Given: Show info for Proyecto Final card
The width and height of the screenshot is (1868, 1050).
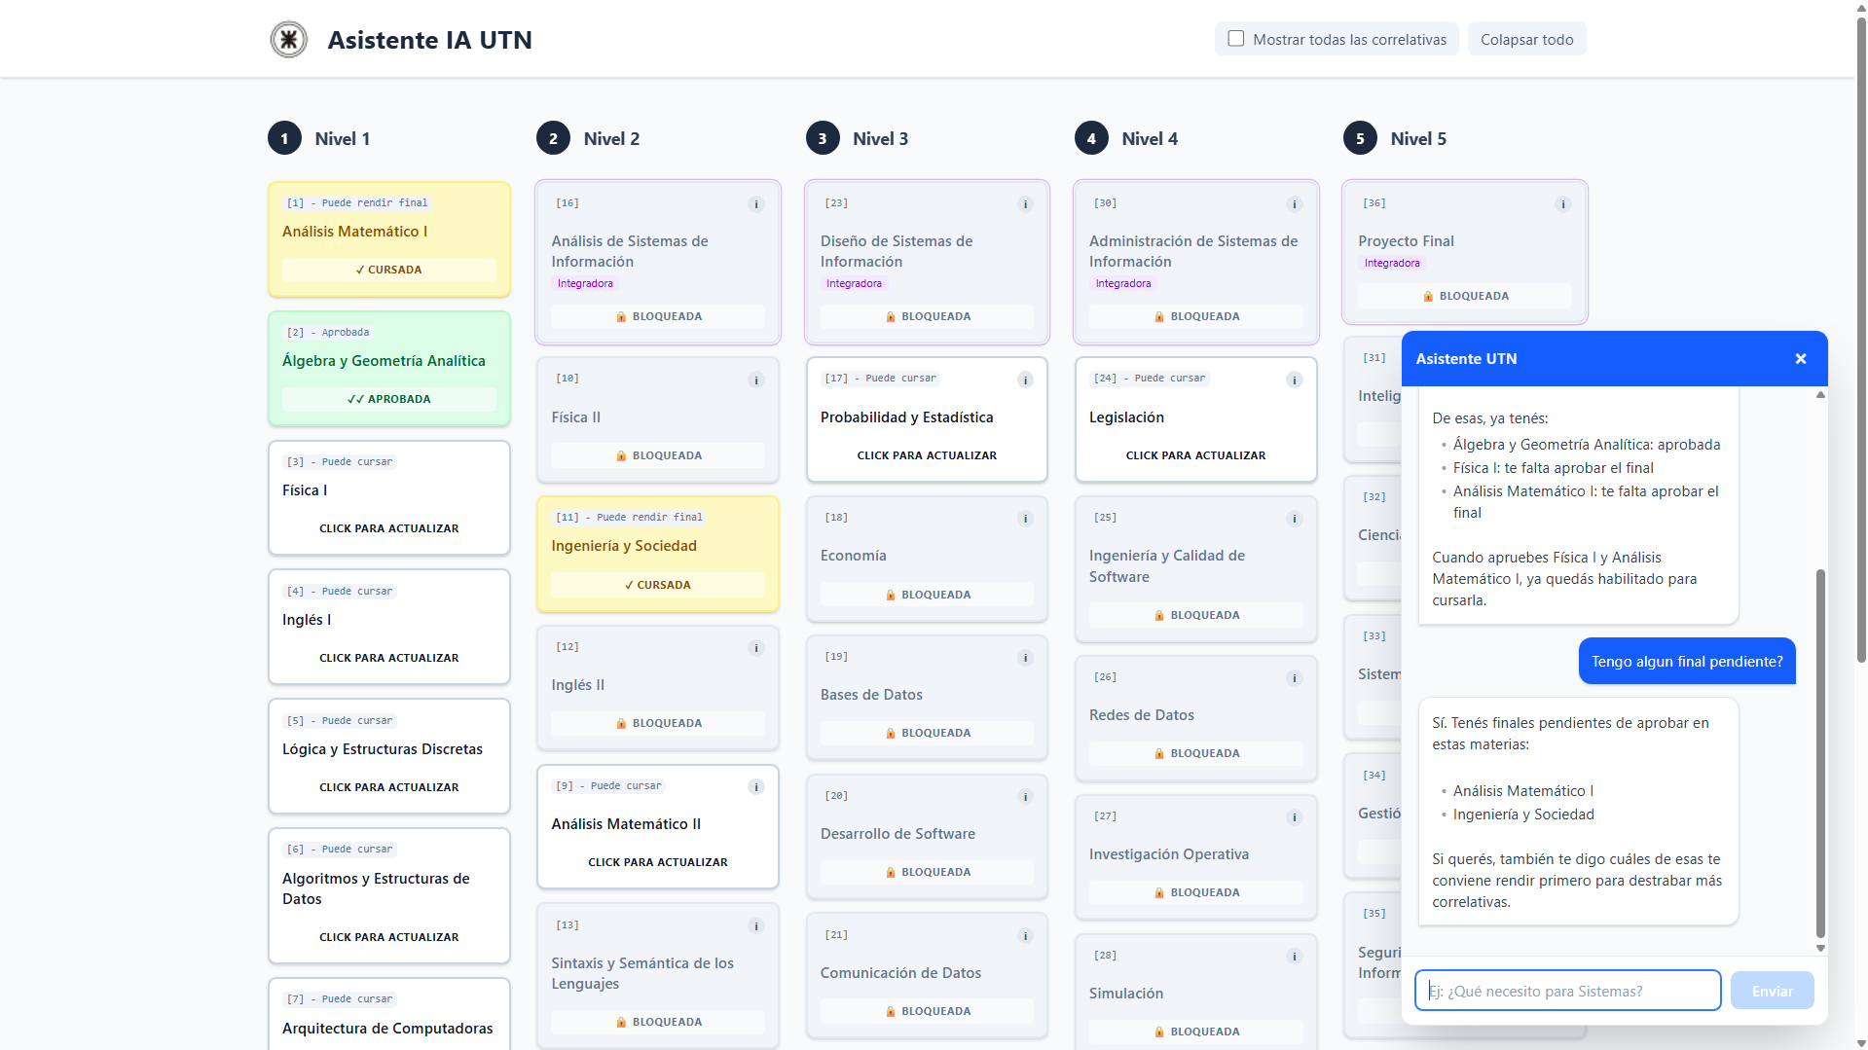Looking at the screenshot, I should [x=1563, y=204].
